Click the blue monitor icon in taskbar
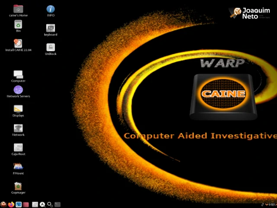The height and width of the screenshot is (208, 277). point(19,205)
